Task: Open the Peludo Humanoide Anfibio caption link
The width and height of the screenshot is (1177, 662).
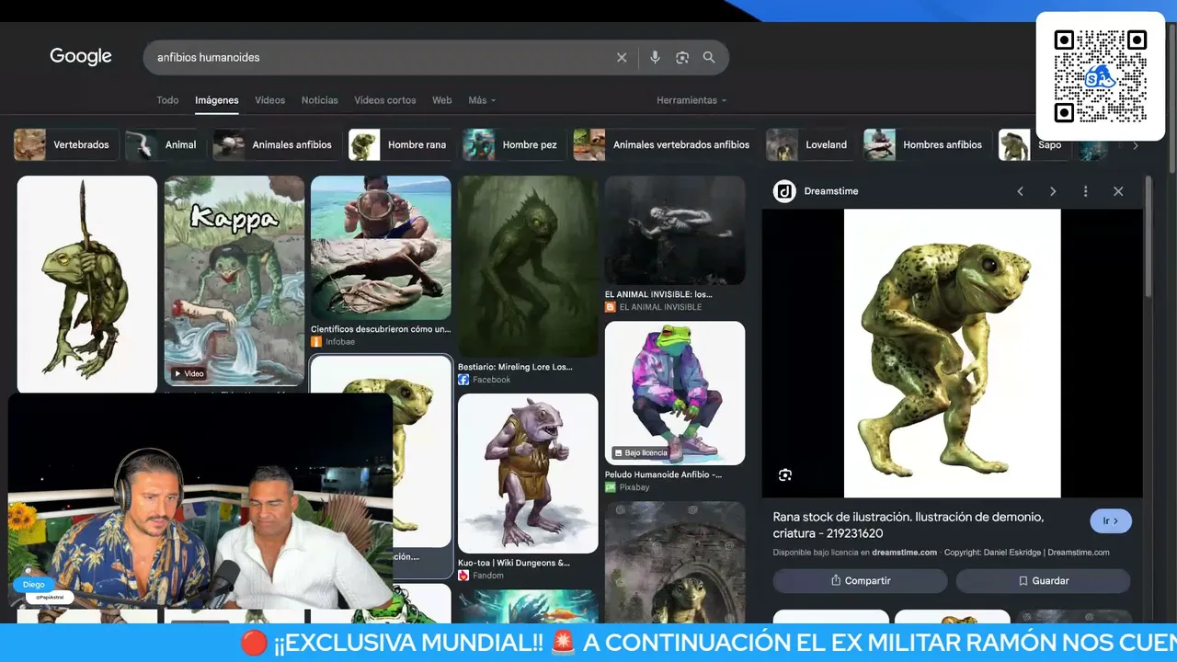Action: pos(664,474)
